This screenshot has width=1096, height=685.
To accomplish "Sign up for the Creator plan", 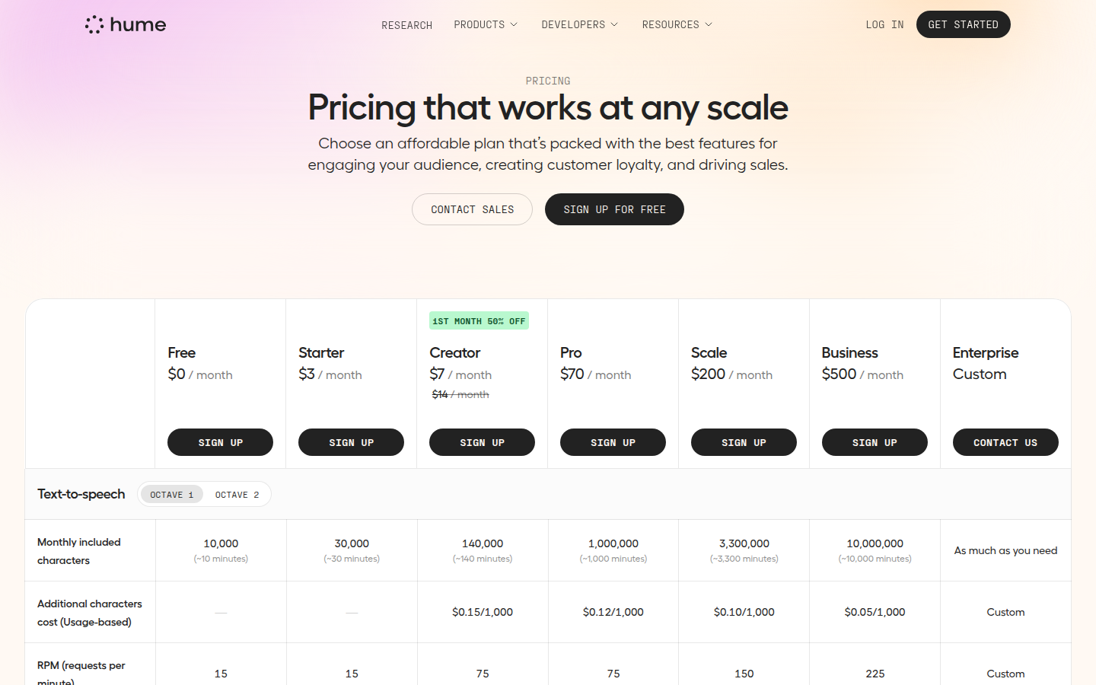I will (482, 442).
